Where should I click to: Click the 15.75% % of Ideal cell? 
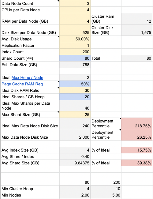[137, 150]
